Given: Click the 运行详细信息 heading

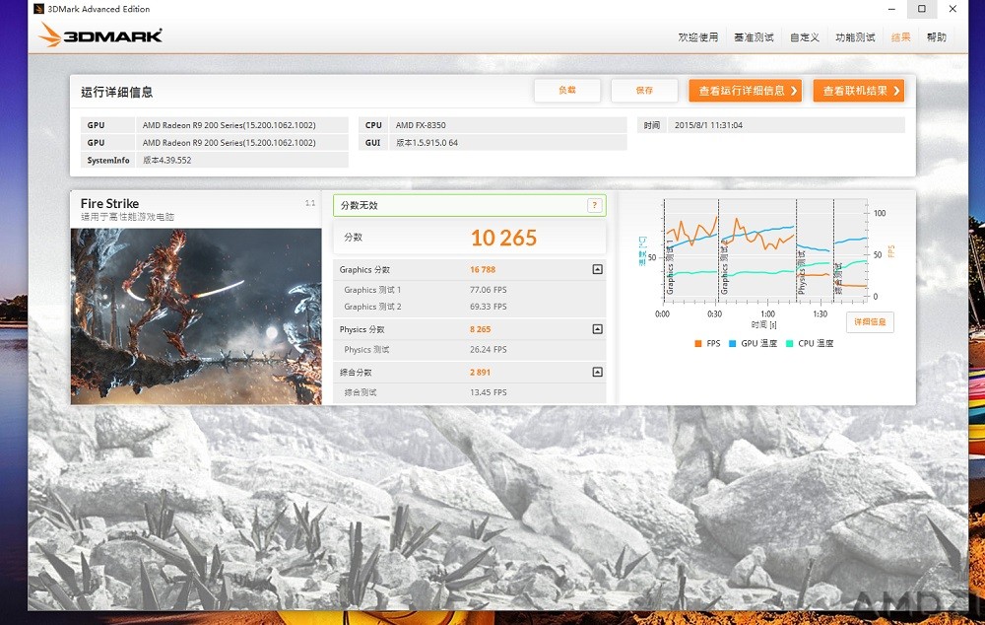Looking at the screenshot, I should (x=117, y=92).
